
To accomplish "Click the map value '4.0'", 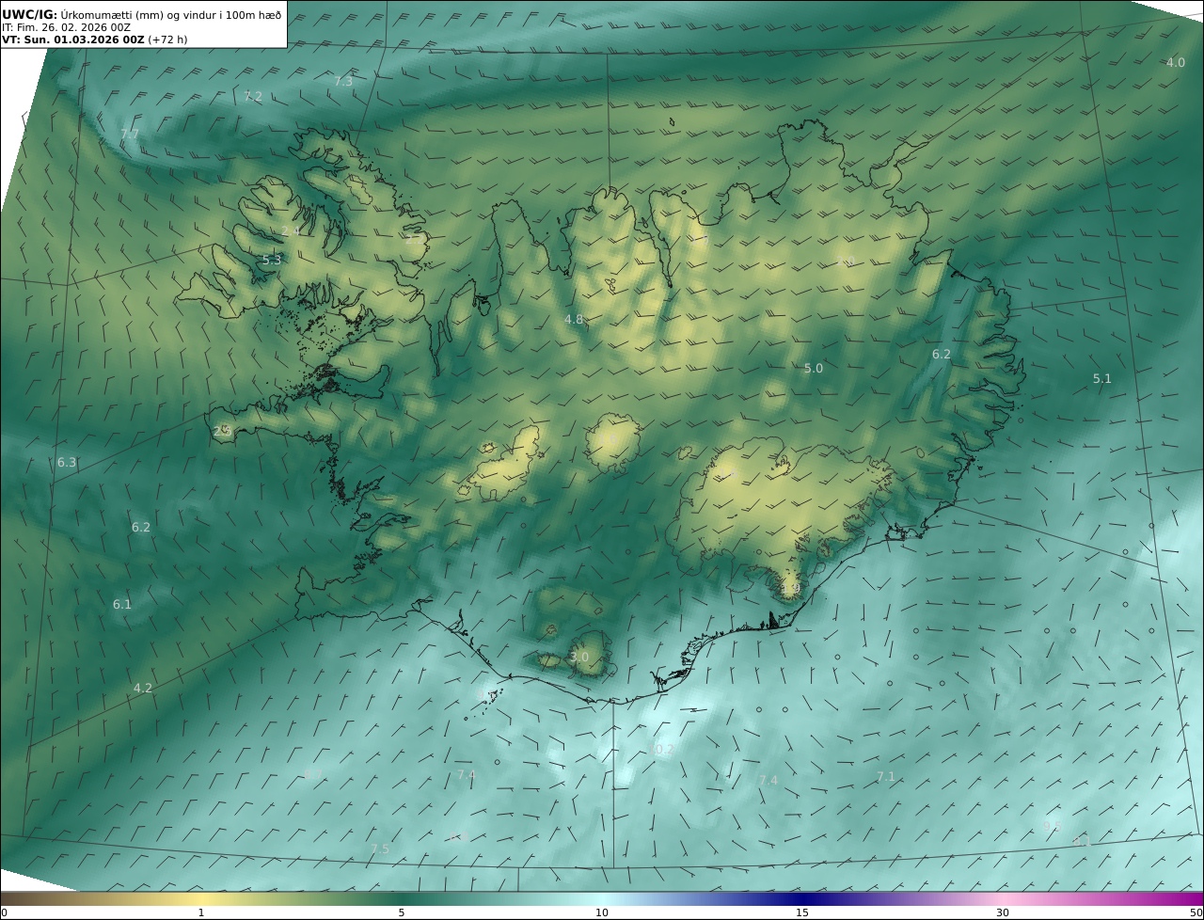I will pyautogui.click(x=1176, y=63).
